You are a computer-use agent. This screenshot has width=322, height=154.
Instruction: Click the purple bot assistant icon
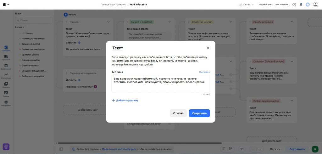[6, 146]
